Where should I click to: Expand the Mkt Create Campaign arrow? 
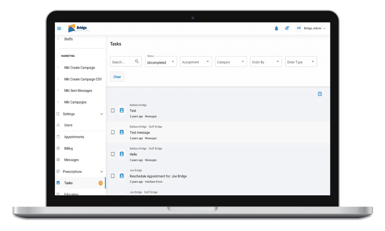click(x=58, y=67)
